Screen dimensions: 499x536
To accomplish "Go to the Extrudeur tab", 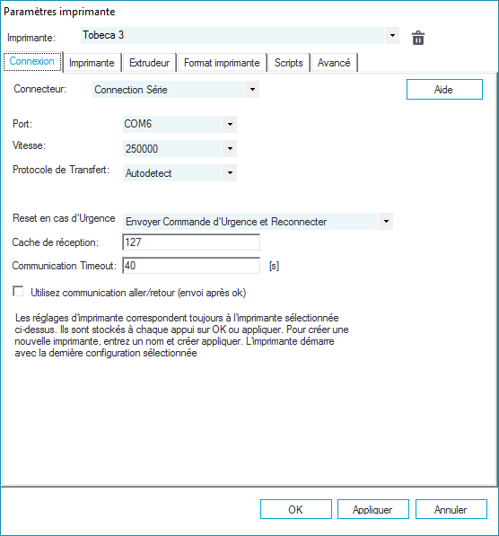I will coord(149,63).
